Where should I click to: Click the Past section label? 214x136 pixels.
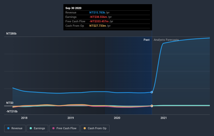[x=146, y=40]
